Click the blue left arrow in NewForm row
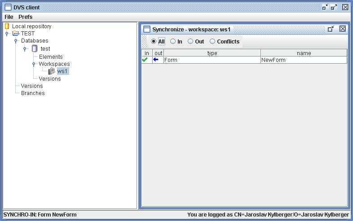Viewport: 353px width, 221px height. 155,60
